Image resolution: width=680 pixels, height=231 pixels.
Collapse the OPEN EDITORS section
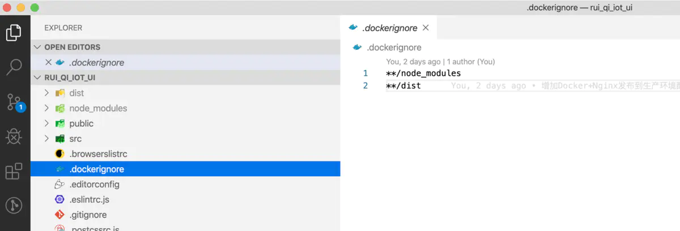click(38, 47)
